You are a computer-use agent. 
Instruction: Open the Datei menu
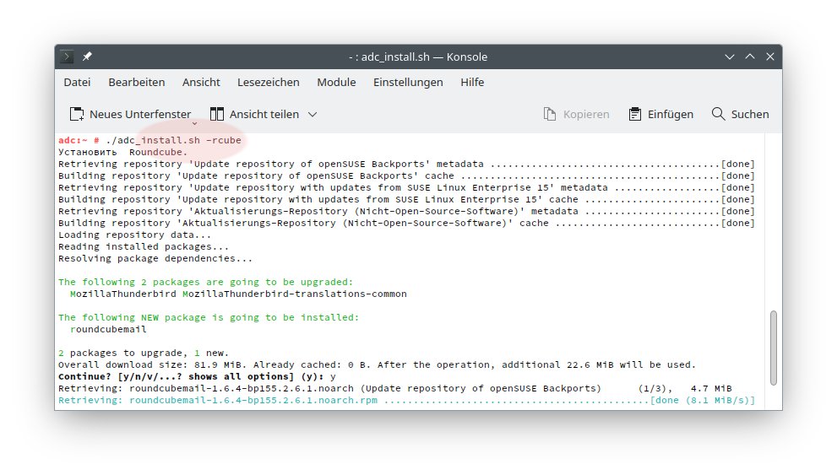click(x=77, y=82)
